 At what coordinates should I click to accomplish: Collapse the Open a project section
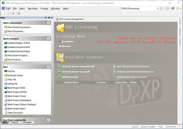pos(49,38)
